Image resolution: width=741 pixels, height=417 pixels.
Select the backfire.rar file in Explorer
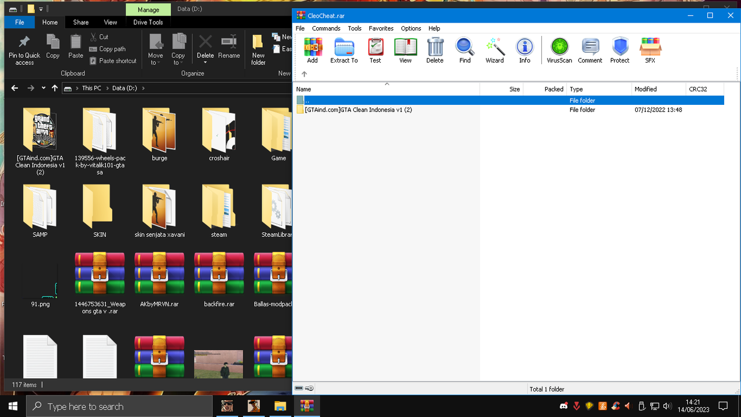coord(219,280)
